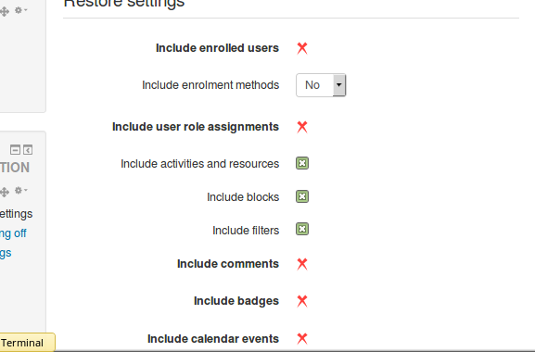Click red X beside Include badges
535x352 pixels.
302,301
